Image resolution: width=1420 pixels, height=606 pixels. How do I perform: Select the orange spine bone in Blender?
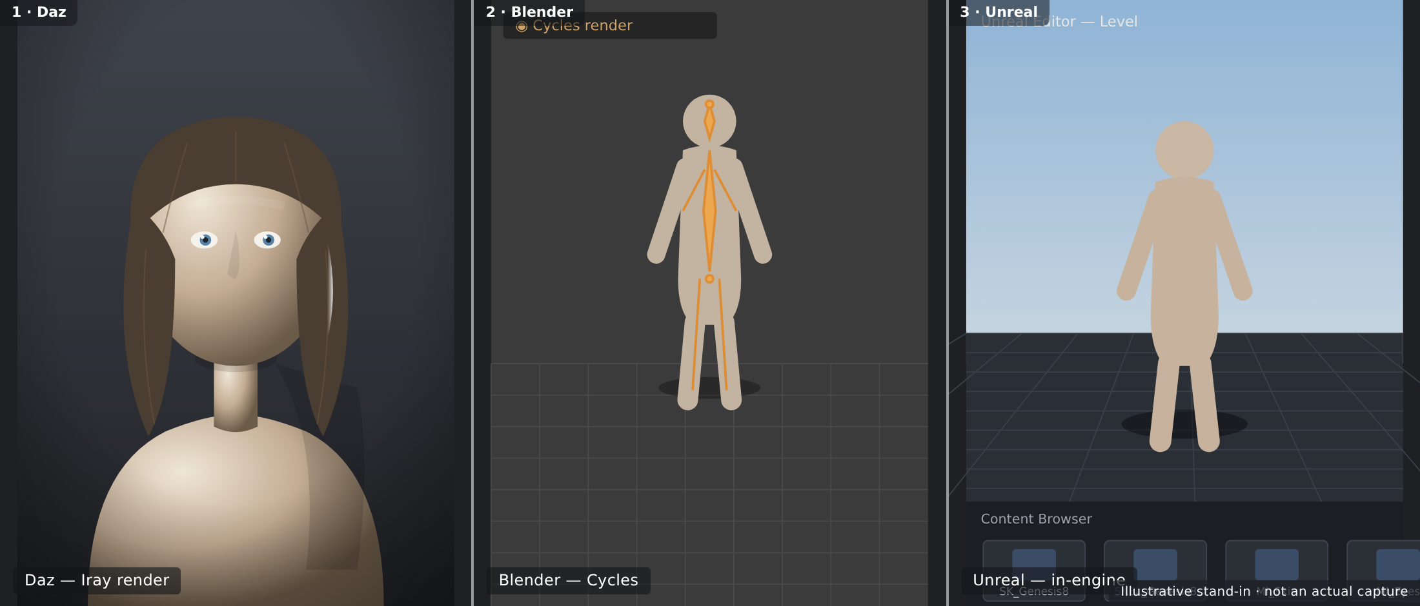[709, 211]
